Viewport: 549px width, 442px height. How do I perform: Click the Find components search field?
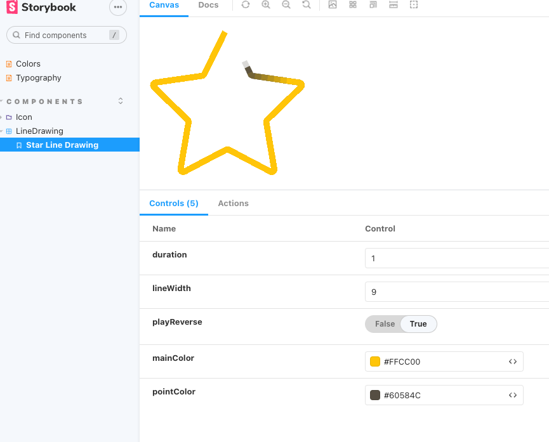click(x=67, y=35)
